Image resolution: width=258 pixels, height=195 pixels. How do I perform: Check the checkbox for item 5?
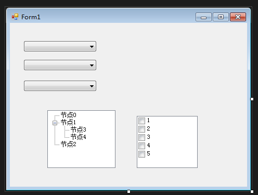141,154
